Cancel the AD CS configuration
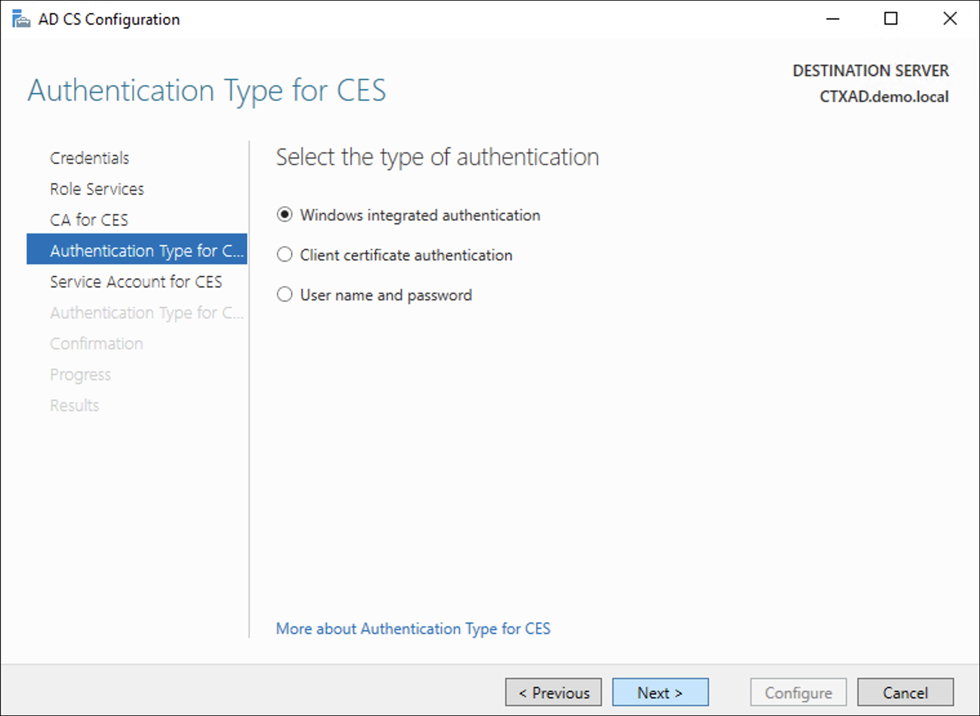Viewport: 980px width, 716px height. coord(905,692)
